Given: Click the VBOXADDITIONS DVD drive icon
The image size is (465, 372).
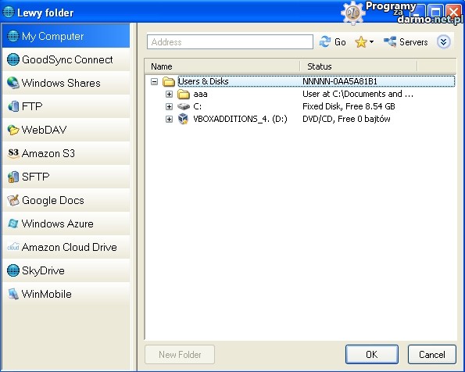Looking at the screenshot, I should point(184,119).
